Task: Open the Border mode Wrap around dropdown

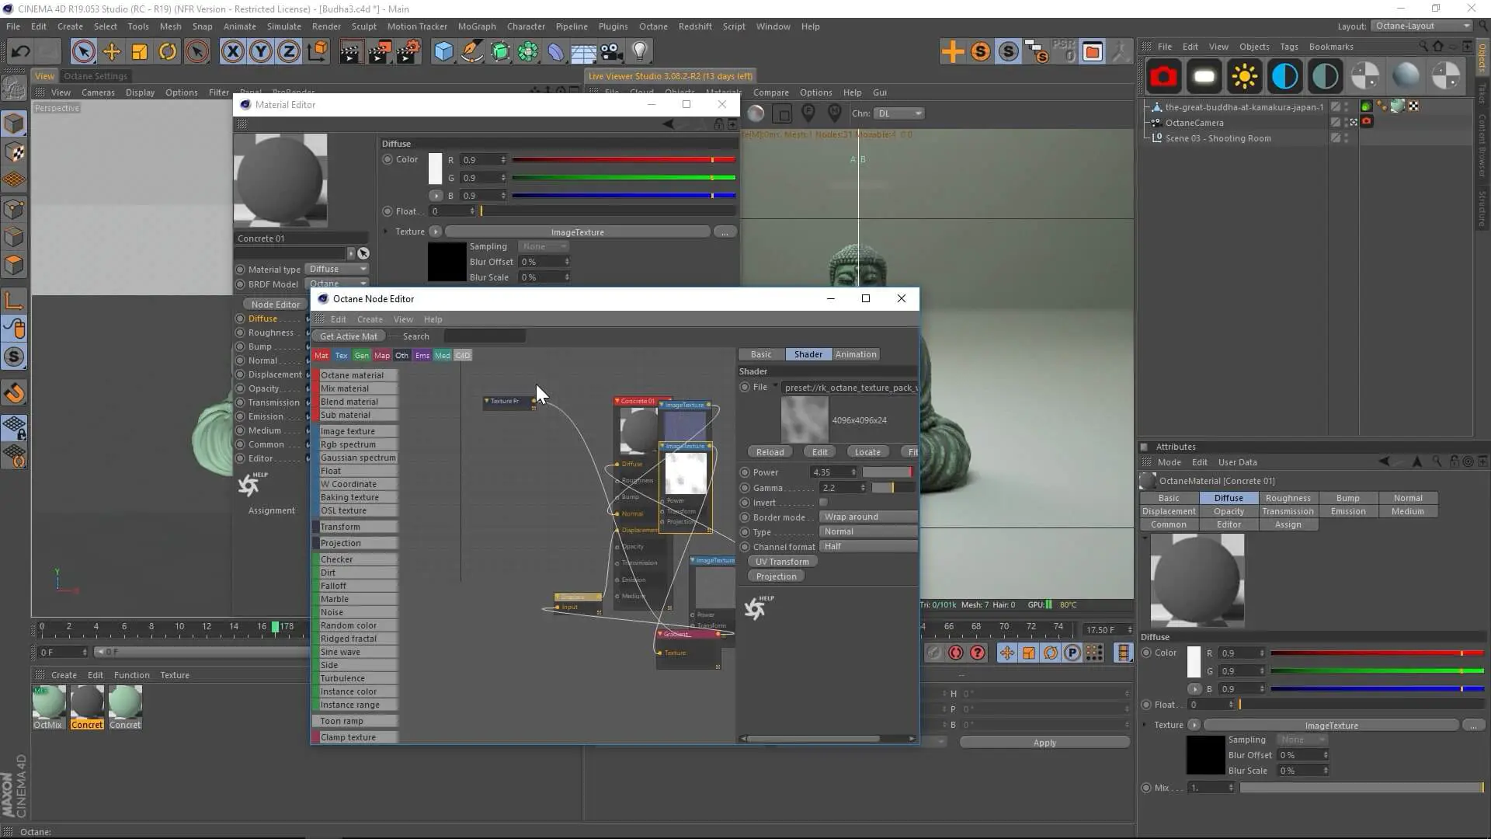Action: point(868,517)
